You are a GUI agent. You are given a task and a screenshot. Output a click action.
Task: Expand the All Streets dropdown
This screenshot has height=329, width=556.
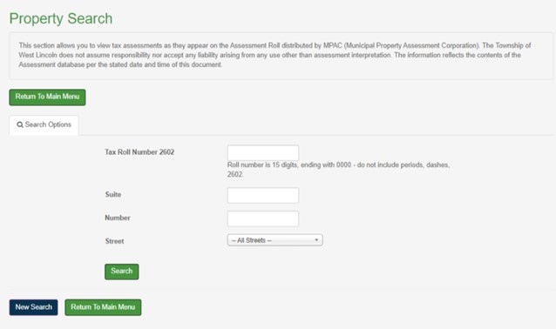pos(275,240)
